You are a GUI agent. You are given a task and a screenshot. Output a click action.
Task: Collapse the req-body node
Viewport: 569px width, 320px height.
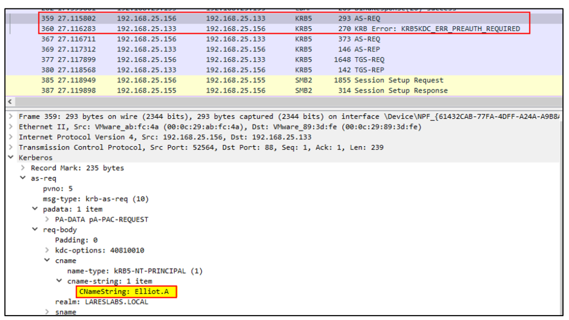tap(35, 229)
